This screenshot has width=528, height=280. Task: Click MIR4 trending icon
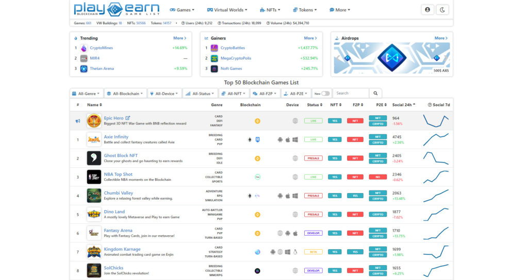84,58
